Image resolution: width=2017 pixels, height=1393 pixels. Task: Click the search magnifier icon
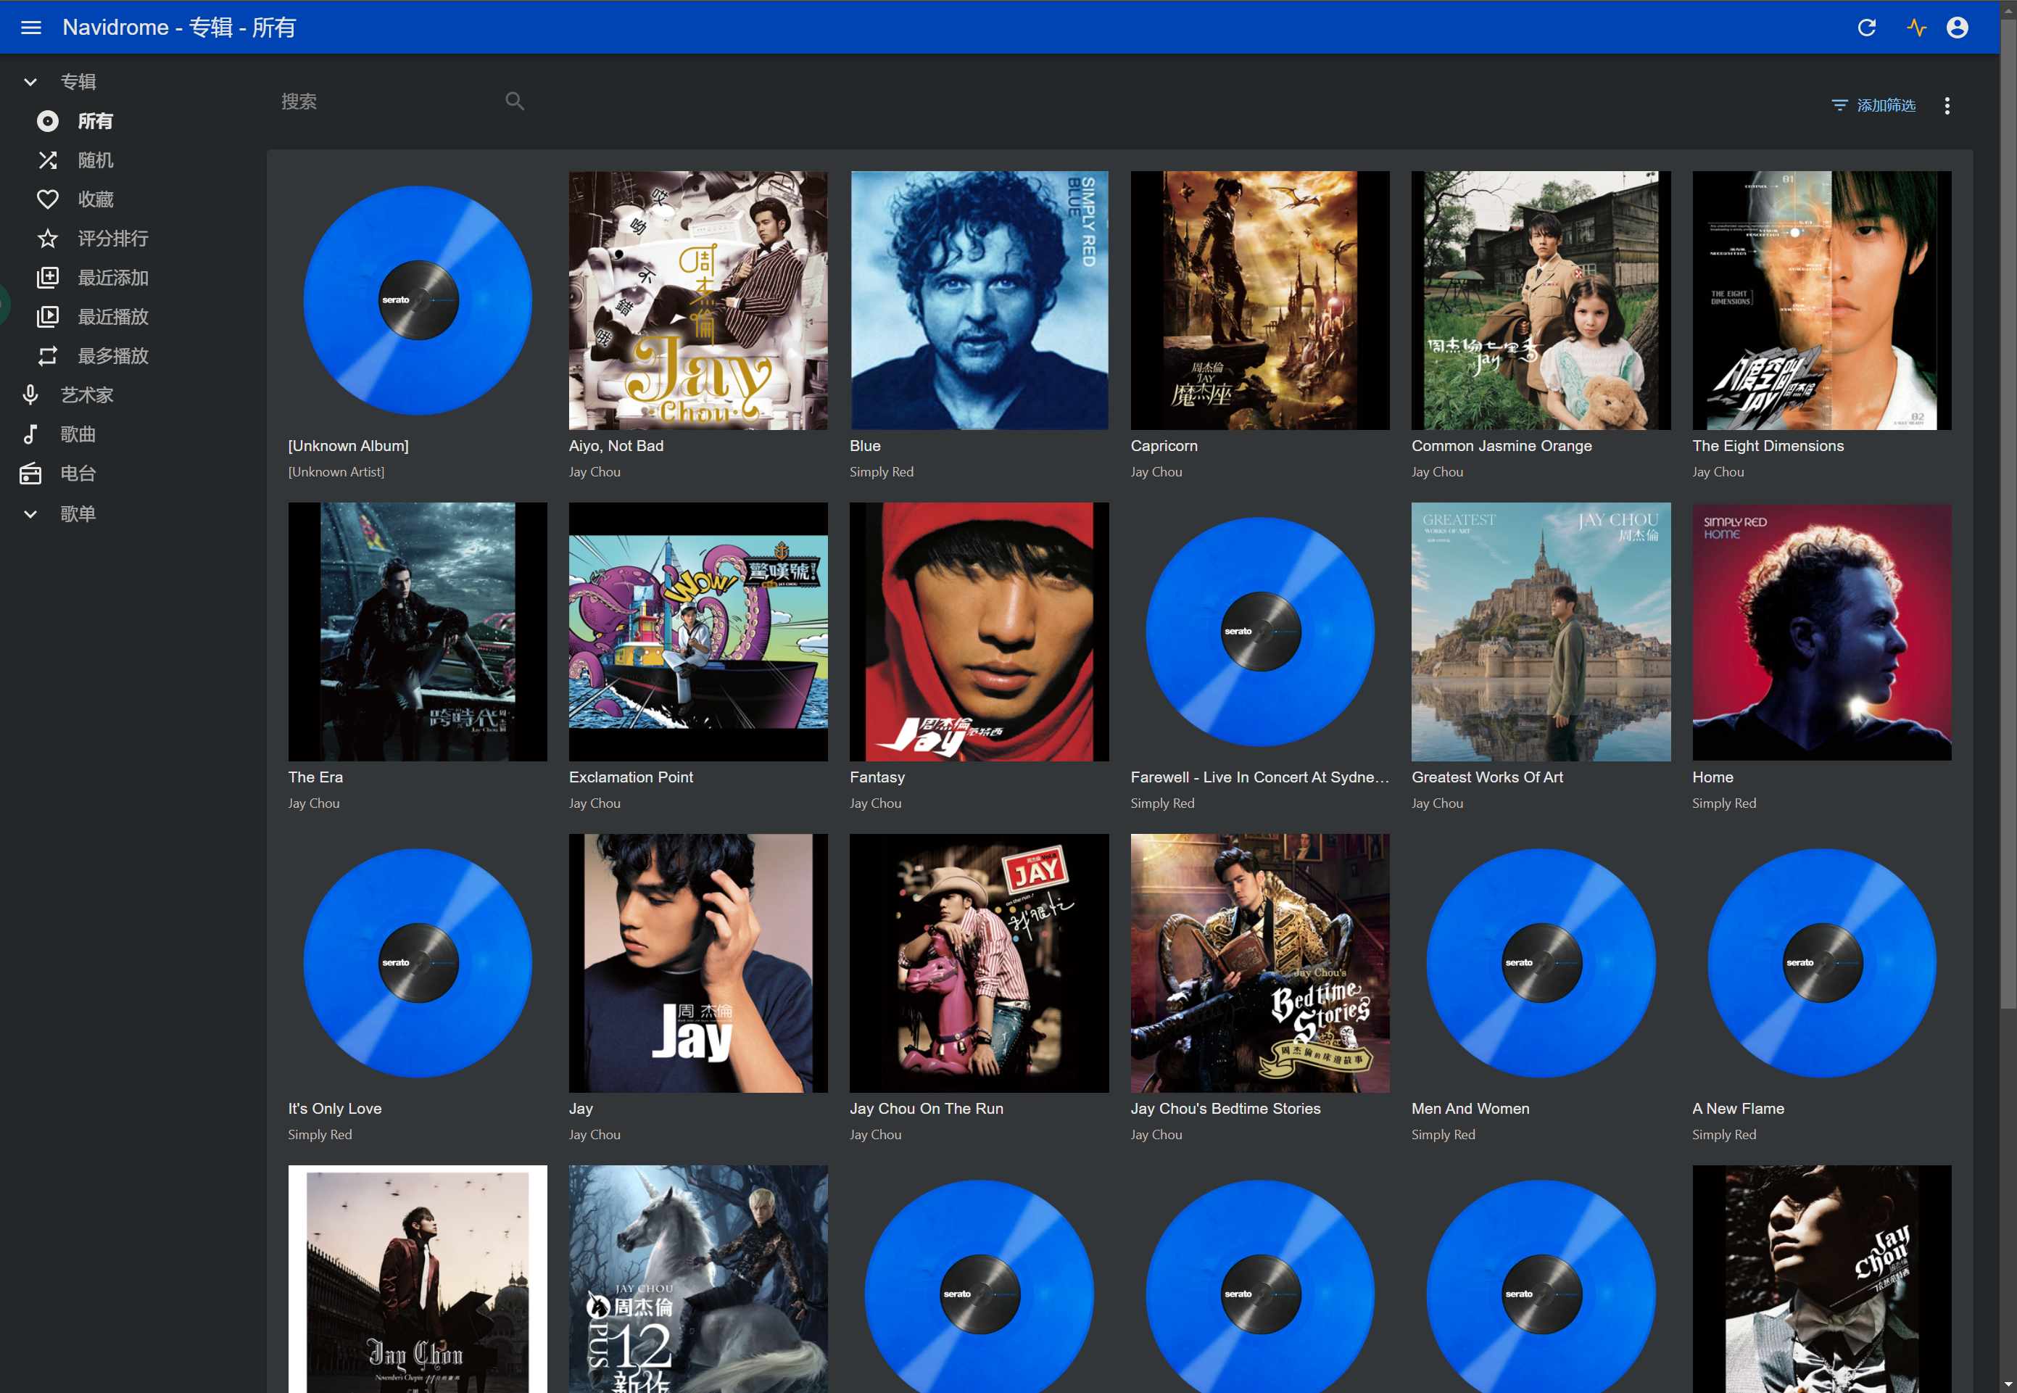click(515, 102)
